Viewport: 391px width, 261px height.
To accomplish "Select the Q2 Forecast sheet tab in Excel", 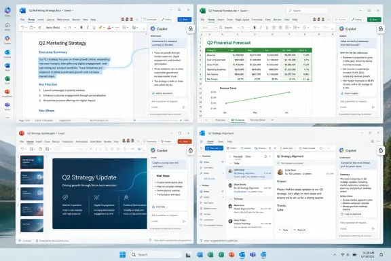I will [x=238, y=120].
